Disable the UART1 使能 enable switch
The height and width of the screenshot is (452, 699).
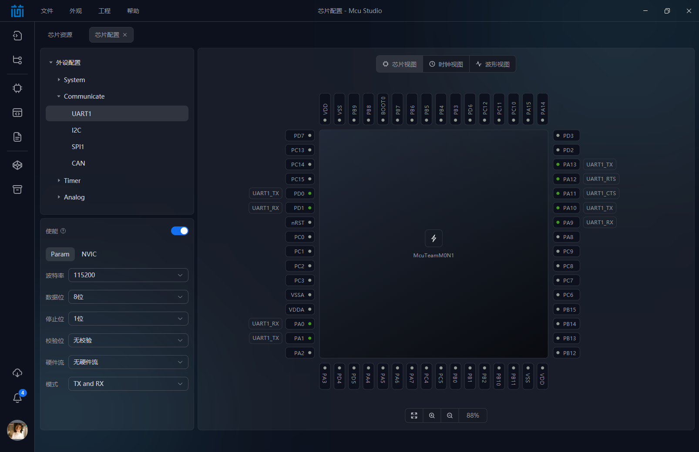click(180, 231)
